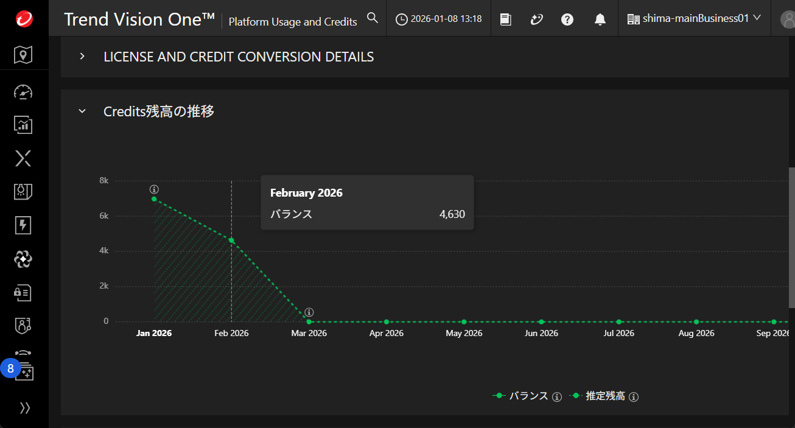Image resolution: width=795 pixels, height=428 pixels.
Task: Open the help question mark icon
Action: pyautogui.click(x=567, y=19)
